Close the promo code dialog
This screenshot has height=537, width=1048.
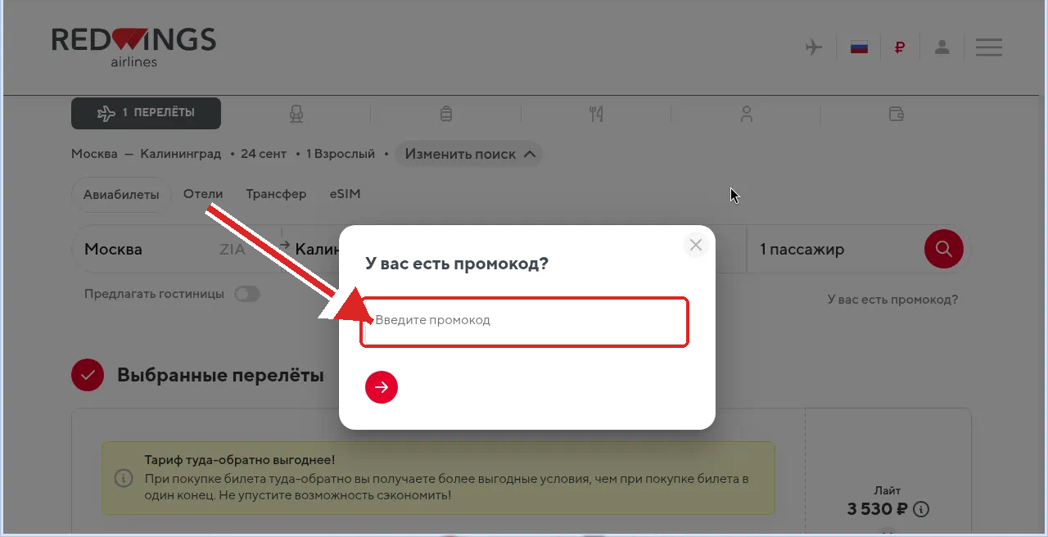696,245
